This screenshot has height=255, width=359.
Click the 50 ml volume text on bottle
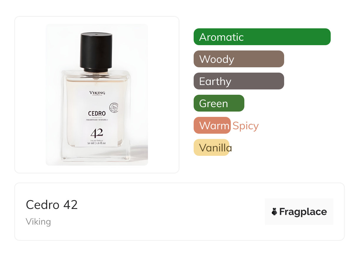[x=97, y=143]
